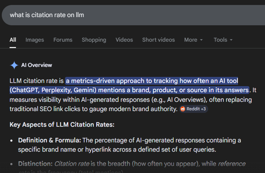Open the Forums tab
Viewport: 265px width, 173px height.
pos(63,40)
